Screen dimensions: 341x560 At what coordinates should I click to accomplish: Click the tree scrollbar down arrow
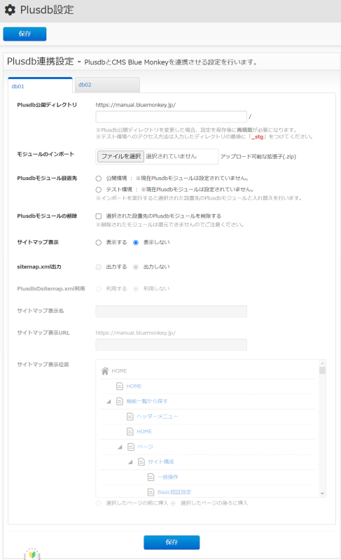[x=322, y=493]
